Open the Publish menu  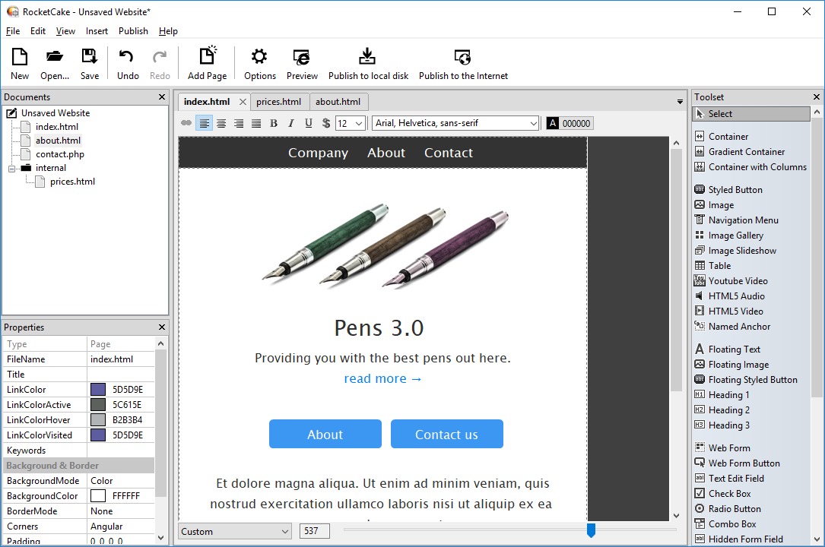(133, 31)
